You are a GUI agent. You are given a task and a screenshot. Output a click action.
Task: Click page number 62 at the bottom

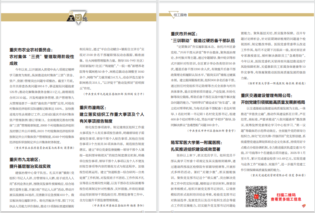click(x=172, y=211)
